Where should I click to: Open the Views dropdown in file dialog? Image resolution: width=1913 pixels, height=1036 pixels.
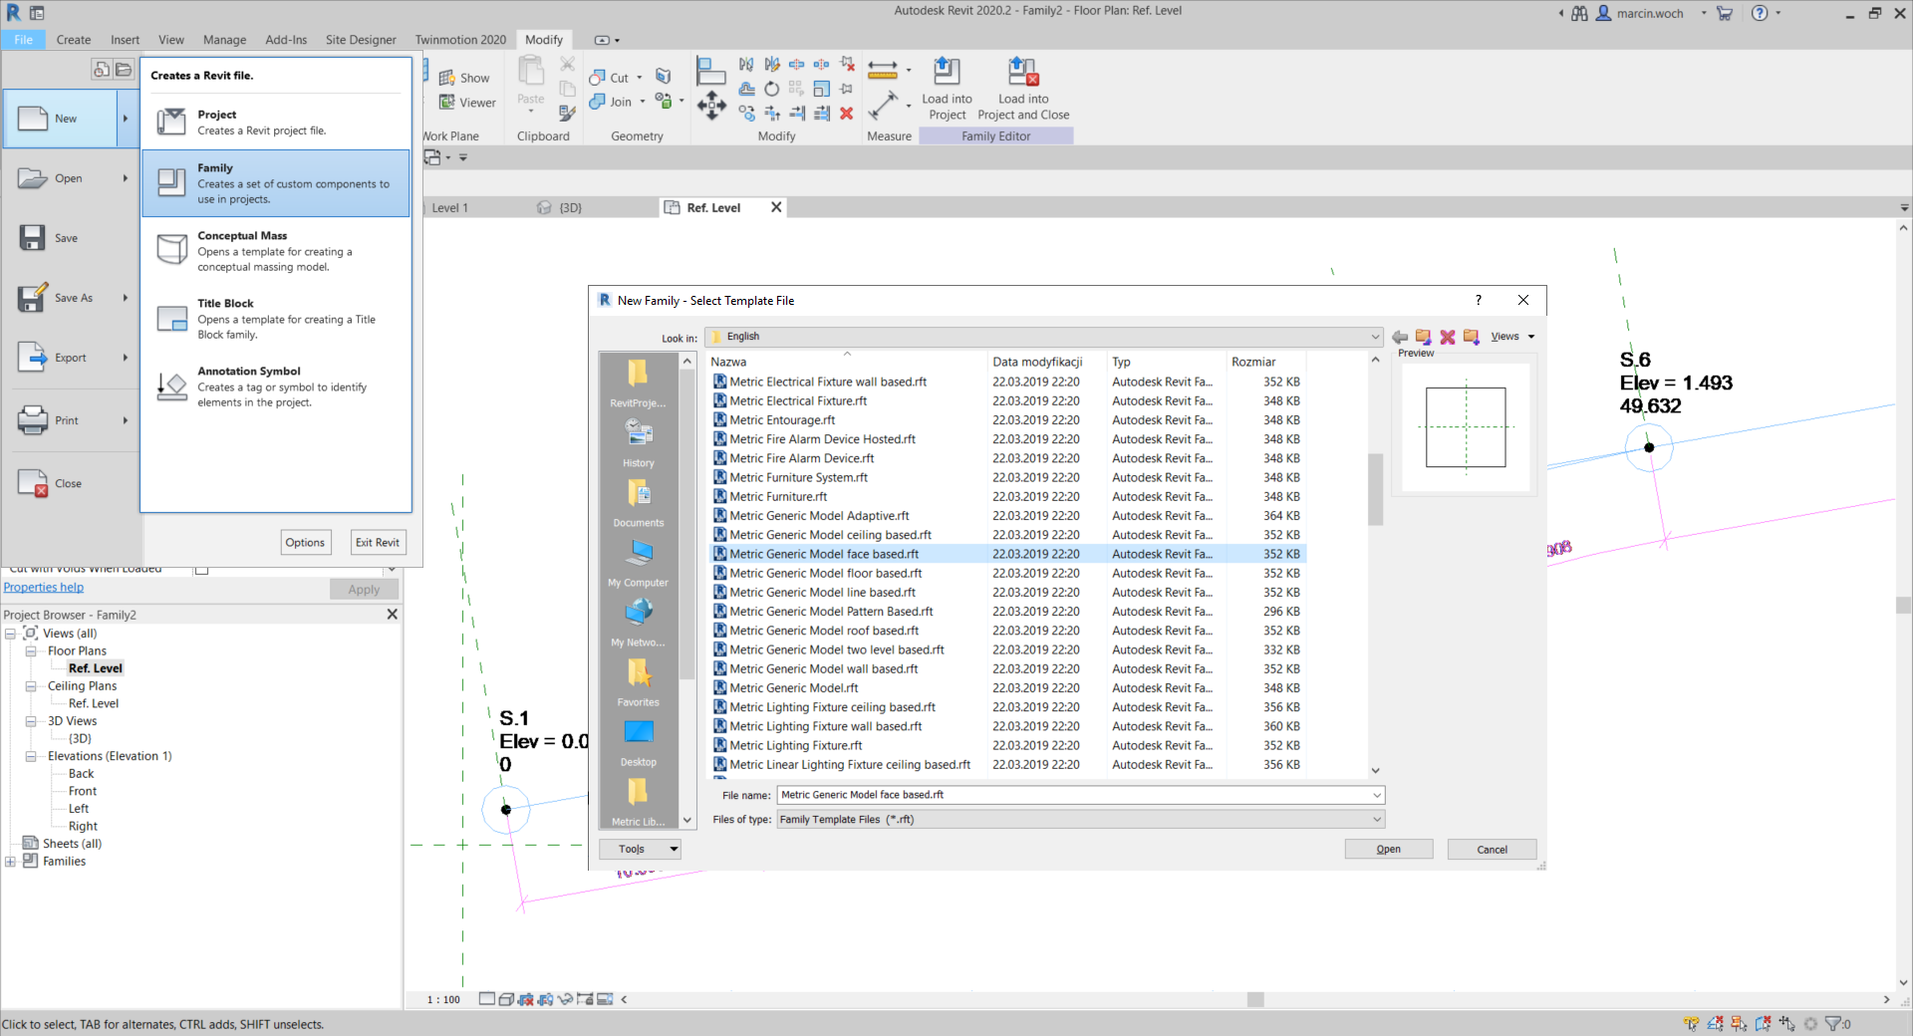[x=1512, y=337]
